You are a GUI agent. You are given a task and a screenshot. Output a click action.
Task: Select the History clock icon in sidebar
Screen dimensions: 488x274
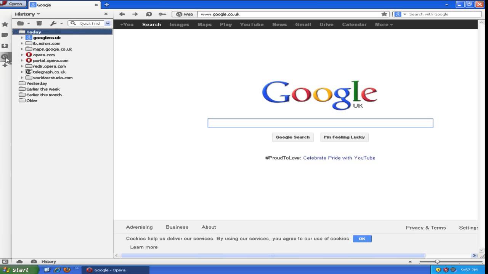(x=5, y=57)
